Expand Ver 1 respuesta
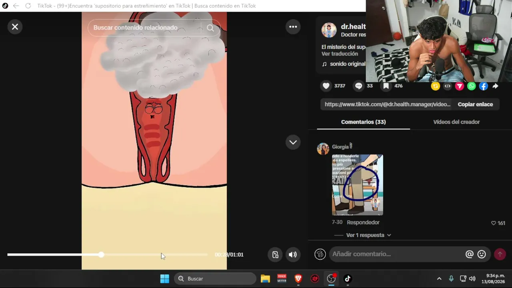 pyautogui.click(x=368, y=235)
